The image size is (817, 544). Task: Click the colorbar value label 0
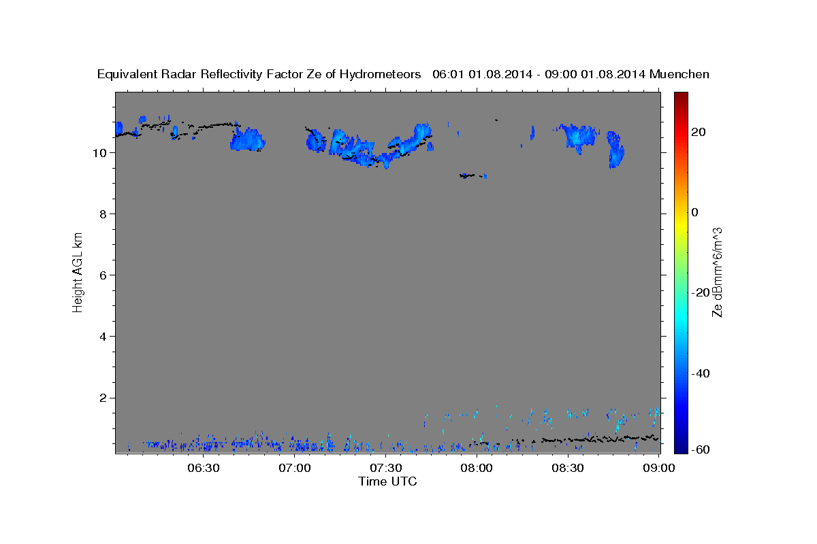(x=694, y=212)
